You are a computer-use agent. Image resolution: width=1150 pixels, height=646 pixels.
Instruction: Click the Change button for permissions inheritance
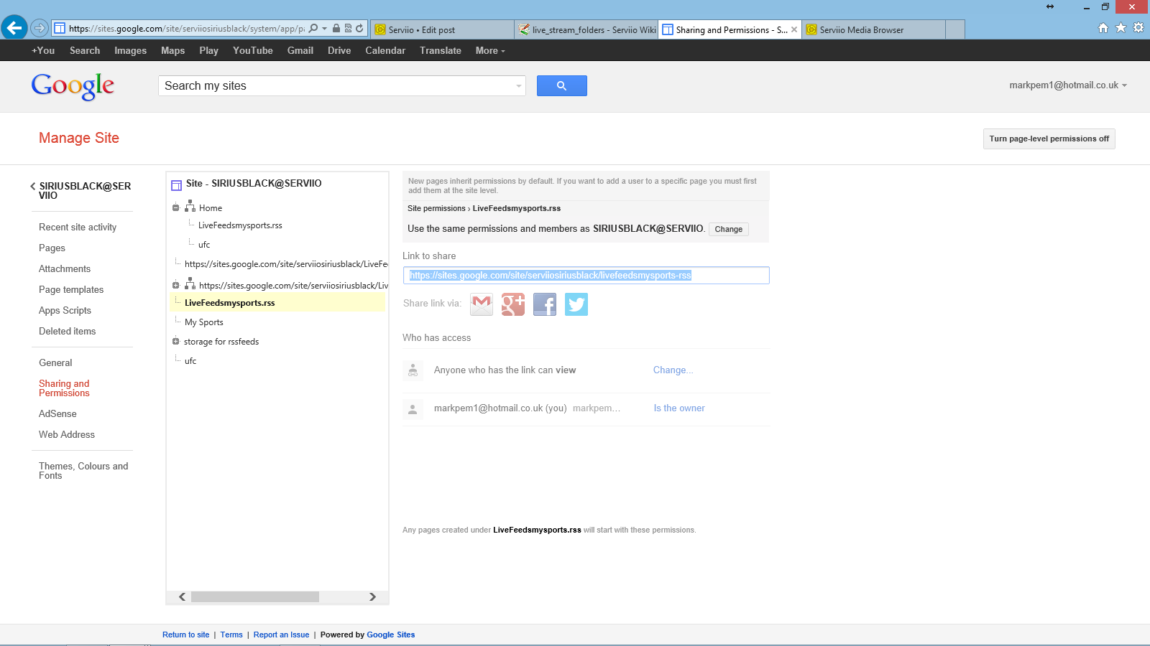(x=729, y=229)
